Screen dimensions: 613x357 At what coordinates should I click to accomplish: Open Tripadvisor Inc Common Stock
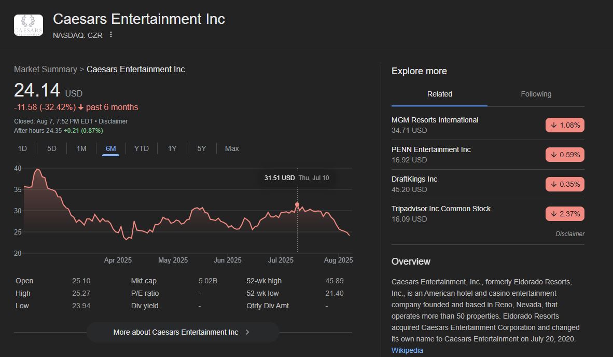coord(441,209)
